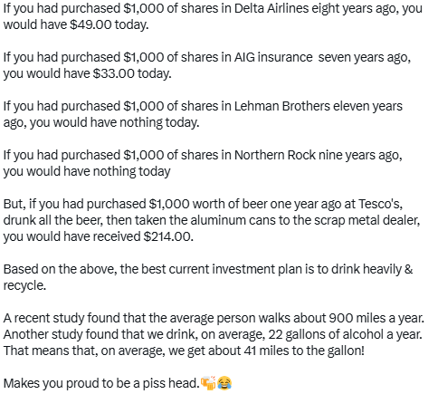This screenshot has height=394, width=438.
Task: Click 'nothing today.' after Lehman Brothers line
Action: coord(159,122)
